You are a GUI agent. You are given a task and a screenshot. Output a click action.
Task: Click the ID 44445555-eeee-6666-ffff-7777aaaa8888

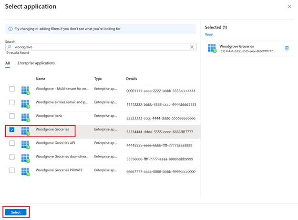[x=159, y=145]
